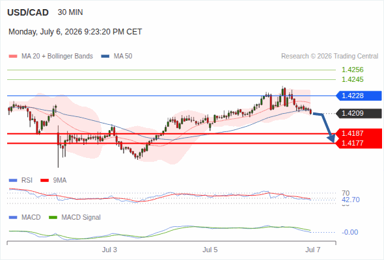Click the date and time stamp

[x=75, y=32]
